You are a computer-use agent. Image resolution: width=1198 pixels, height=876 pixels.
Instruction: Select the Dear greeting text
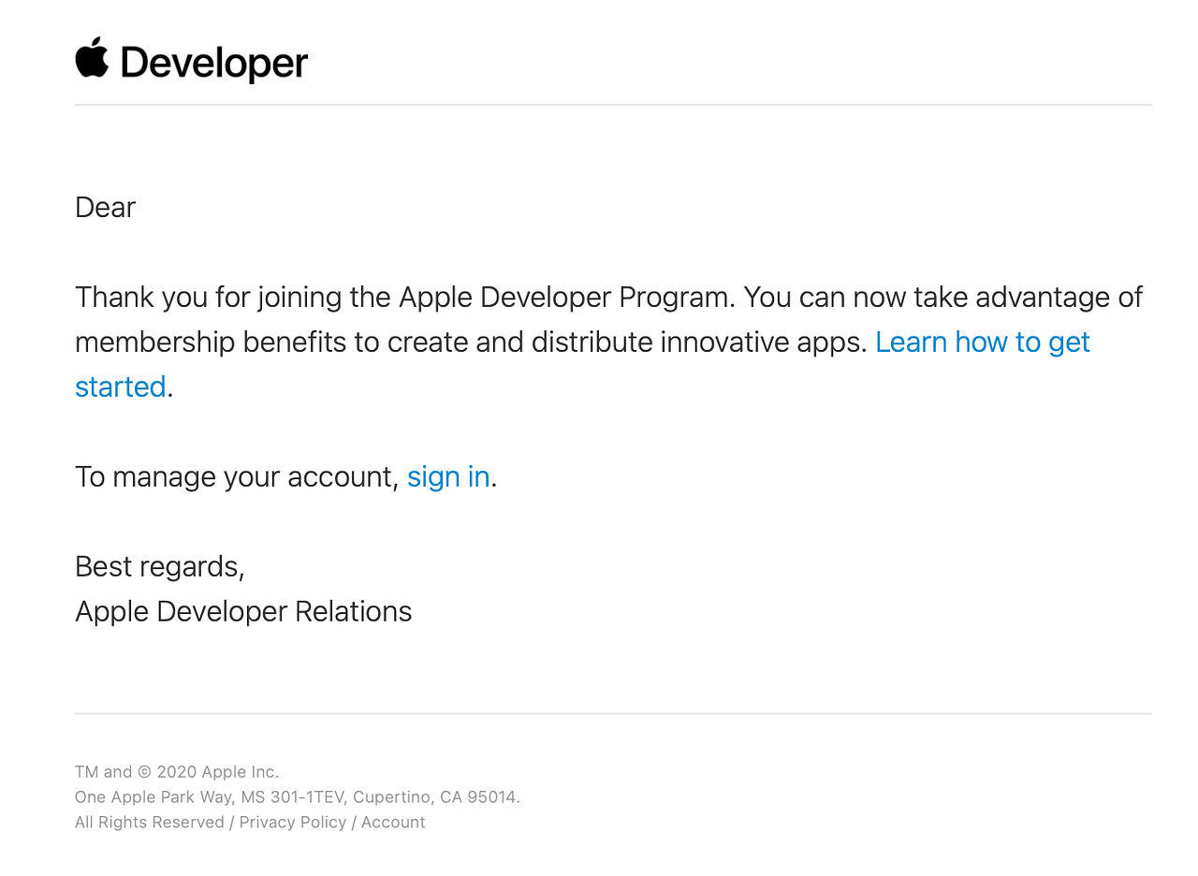pyautogui.click(x=104, y=207)
